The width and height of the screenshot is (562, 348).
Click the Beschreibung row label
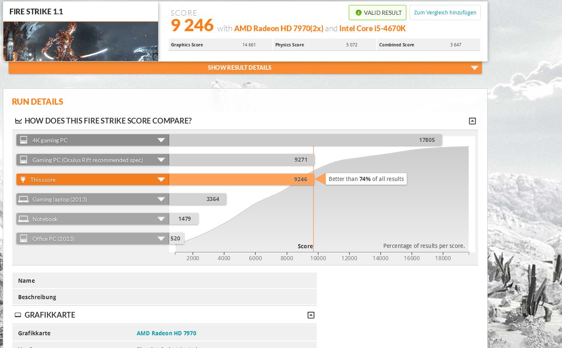[x=37, y=297]
